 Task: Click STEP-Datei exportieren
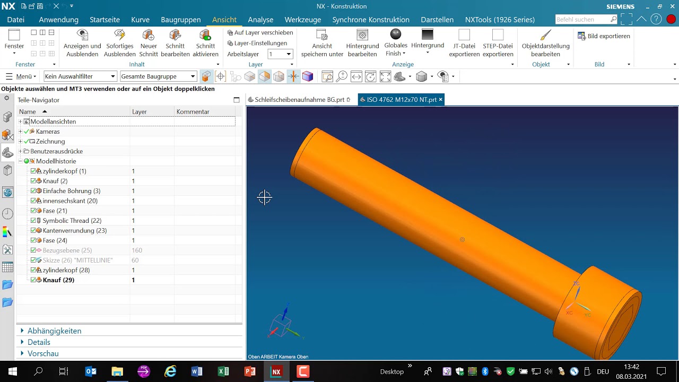pyautogui.click(x=498, y=44)
